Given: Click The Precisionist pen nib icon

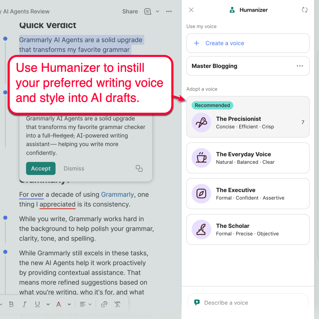Looking at the screenshot, I should click(x=202, y=123).
